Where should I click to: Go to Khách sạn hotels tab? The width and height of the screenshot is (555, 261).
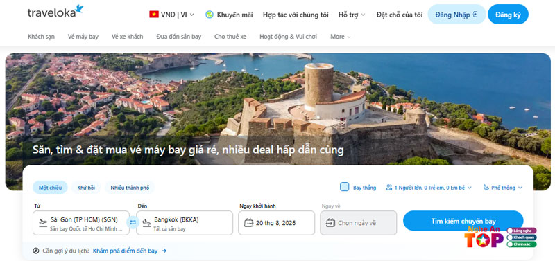point(41,37)
